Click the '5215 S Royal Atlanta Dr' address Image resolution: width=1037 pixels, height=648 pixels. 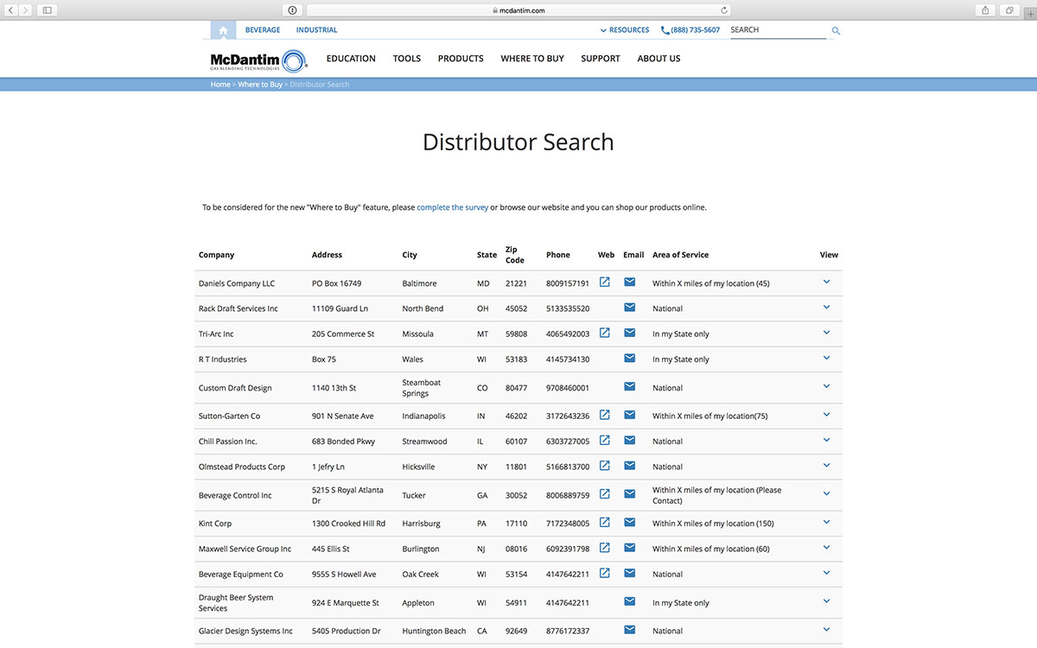pyautogui.click(x=347, y=495)
